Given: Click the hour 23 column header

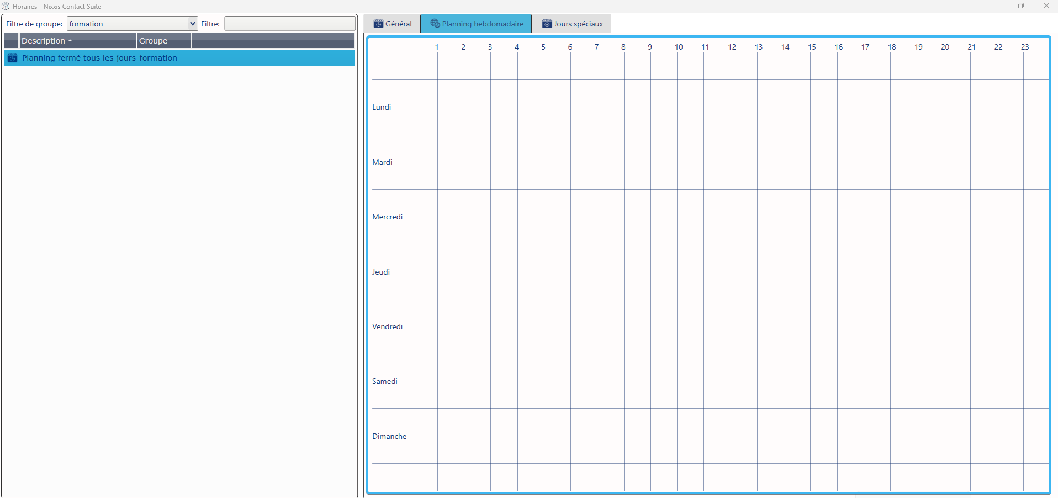Looking at the screenshot, I should 1024,47.
